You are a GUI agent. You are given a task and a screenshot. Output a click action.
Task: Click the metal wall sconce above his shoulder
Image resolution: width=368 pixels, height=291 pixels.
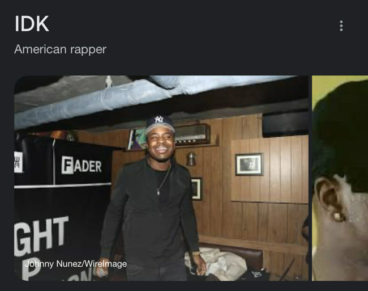(191, 158)
